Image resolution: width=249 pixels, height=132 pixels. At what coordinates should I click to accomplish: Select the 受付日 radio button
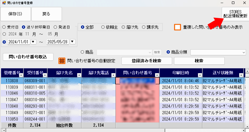pyautogui.click(x=4, y=27)
